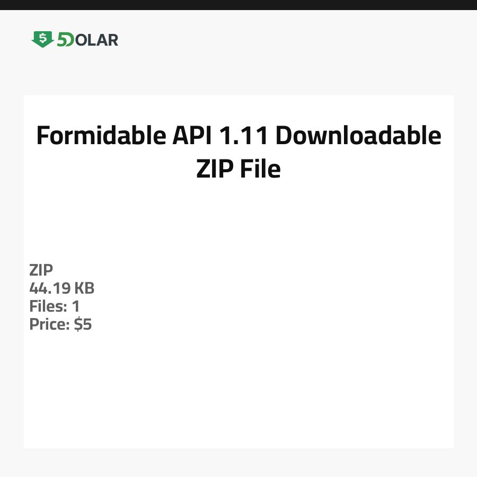The height and width of the screenshot is (477, 477).
Task: Click empty area of white content card
Action: coord(265,382)
